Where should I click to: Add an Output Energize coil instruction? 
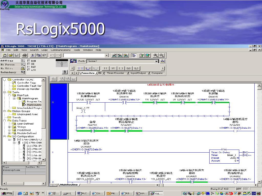click(x=121, y=68)
